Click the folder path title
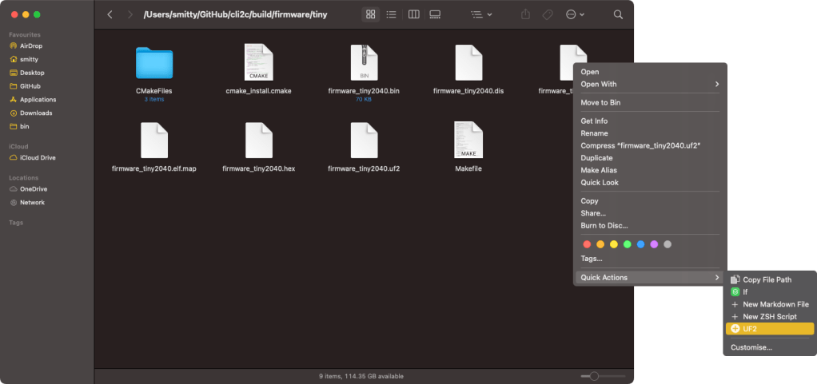 236,14
